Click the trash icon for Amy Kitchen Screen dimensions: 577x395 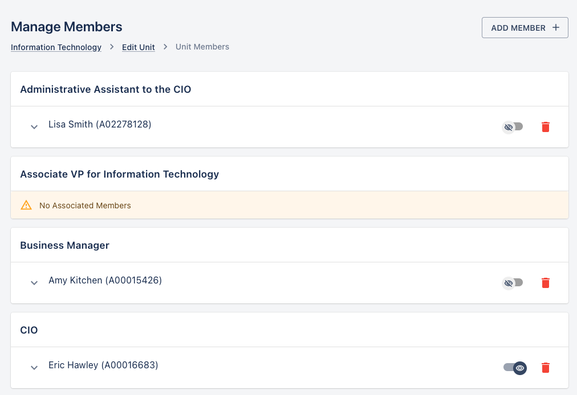tap(545, 283)
